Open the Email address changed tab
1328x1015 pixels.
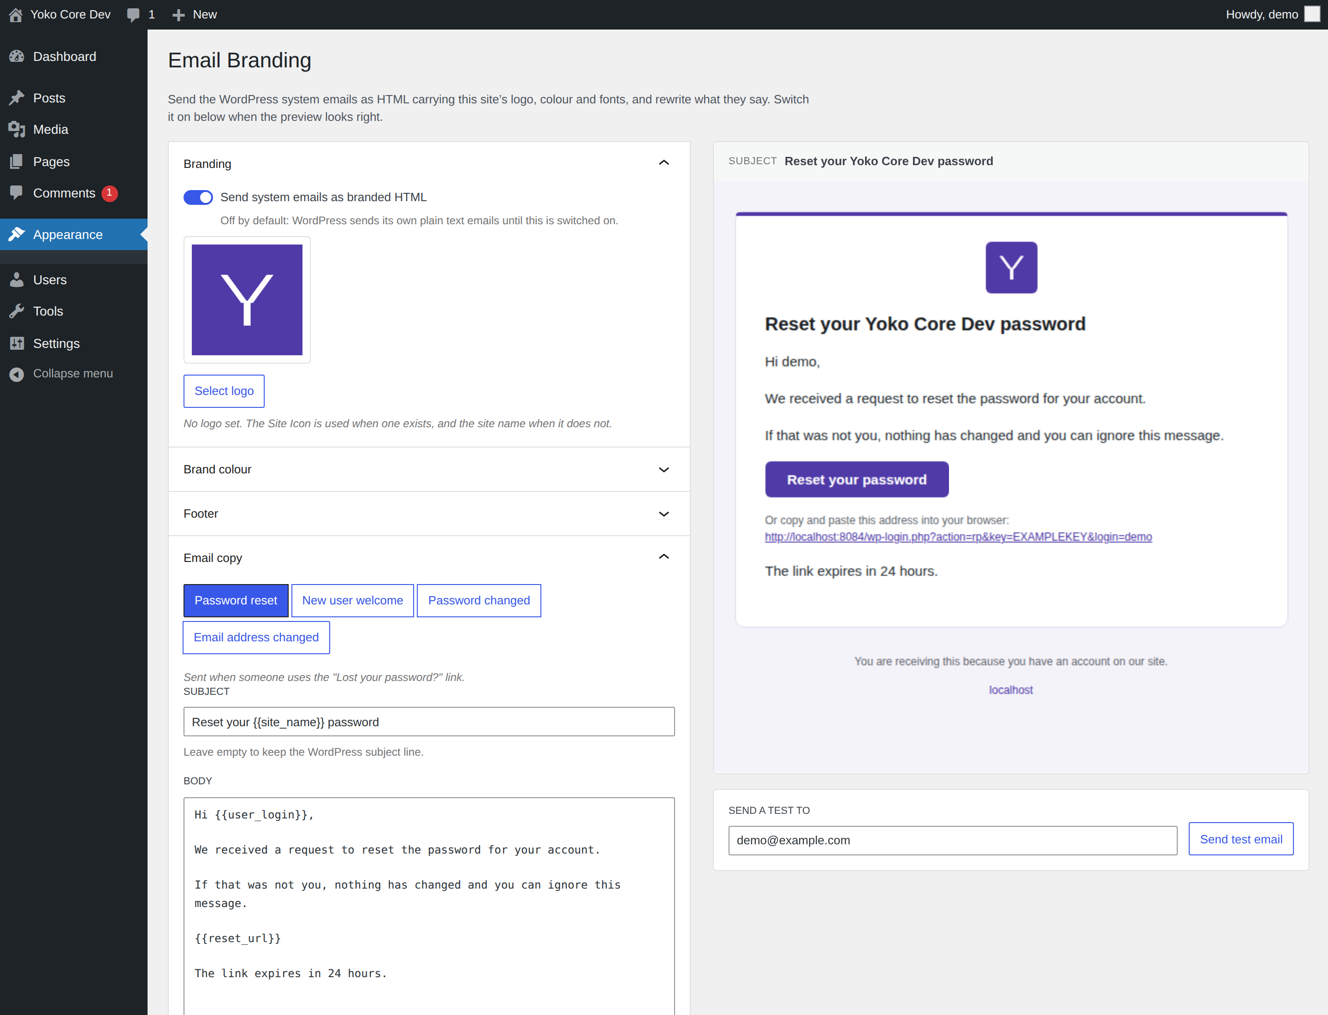(x=256, y=638)
